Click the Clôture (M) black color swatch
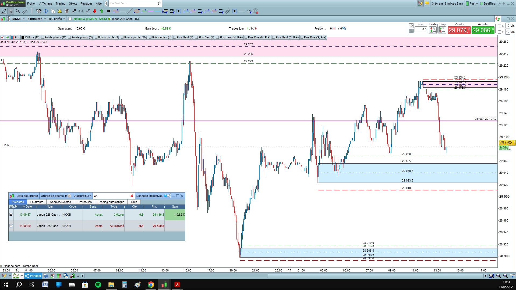The image size is (516, 290). [23, 37]
